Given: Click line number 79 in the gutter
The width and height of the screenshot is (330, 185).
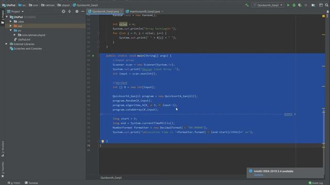Looking at the screenshot, I should [x=89, y=145].
